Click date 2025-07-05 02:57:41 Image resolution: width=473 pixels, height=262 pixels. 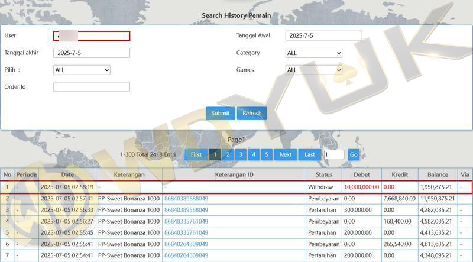point(67,199)
